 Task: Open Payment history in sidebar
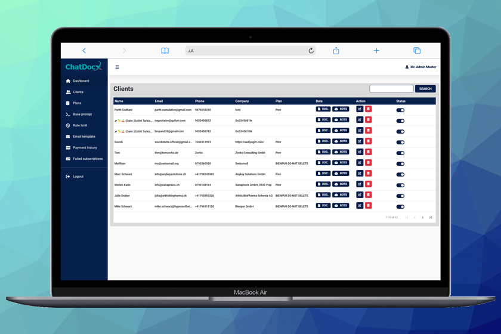tap(85, 148)
